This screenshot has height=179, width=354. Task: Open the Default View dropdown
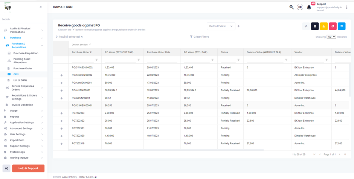[x=221, y=26]
